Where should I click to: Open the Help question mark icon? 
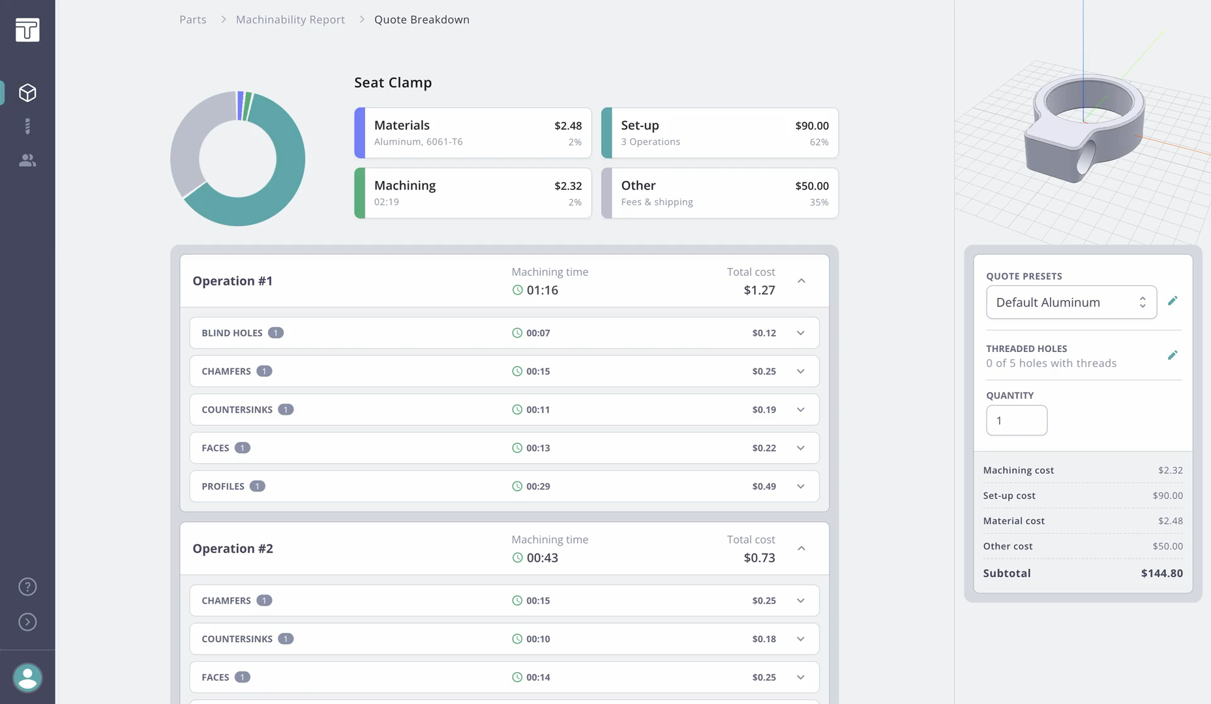27,586
